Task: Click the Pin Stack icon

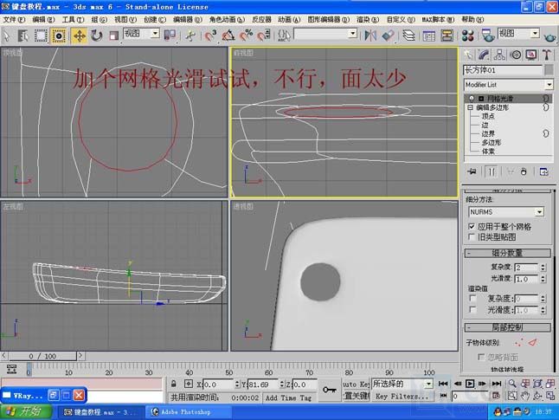Action: click(x=471, y=171)
